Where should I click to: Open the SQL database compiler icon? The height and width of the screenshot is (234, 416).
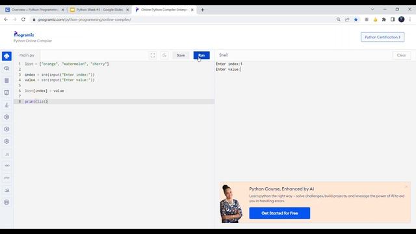tap(6, 81)
